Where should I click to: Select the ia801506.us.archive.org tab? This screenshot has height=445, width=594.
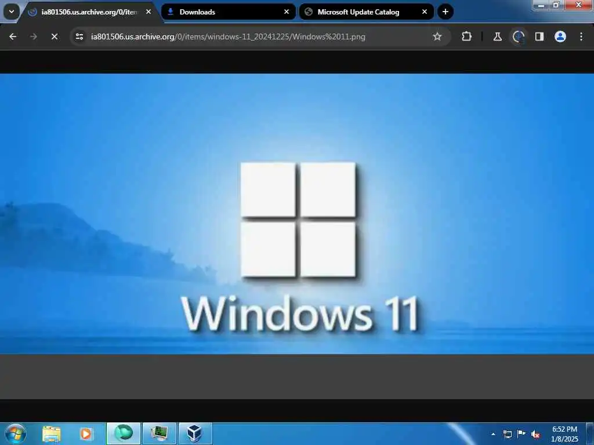(x=89, y=12)
